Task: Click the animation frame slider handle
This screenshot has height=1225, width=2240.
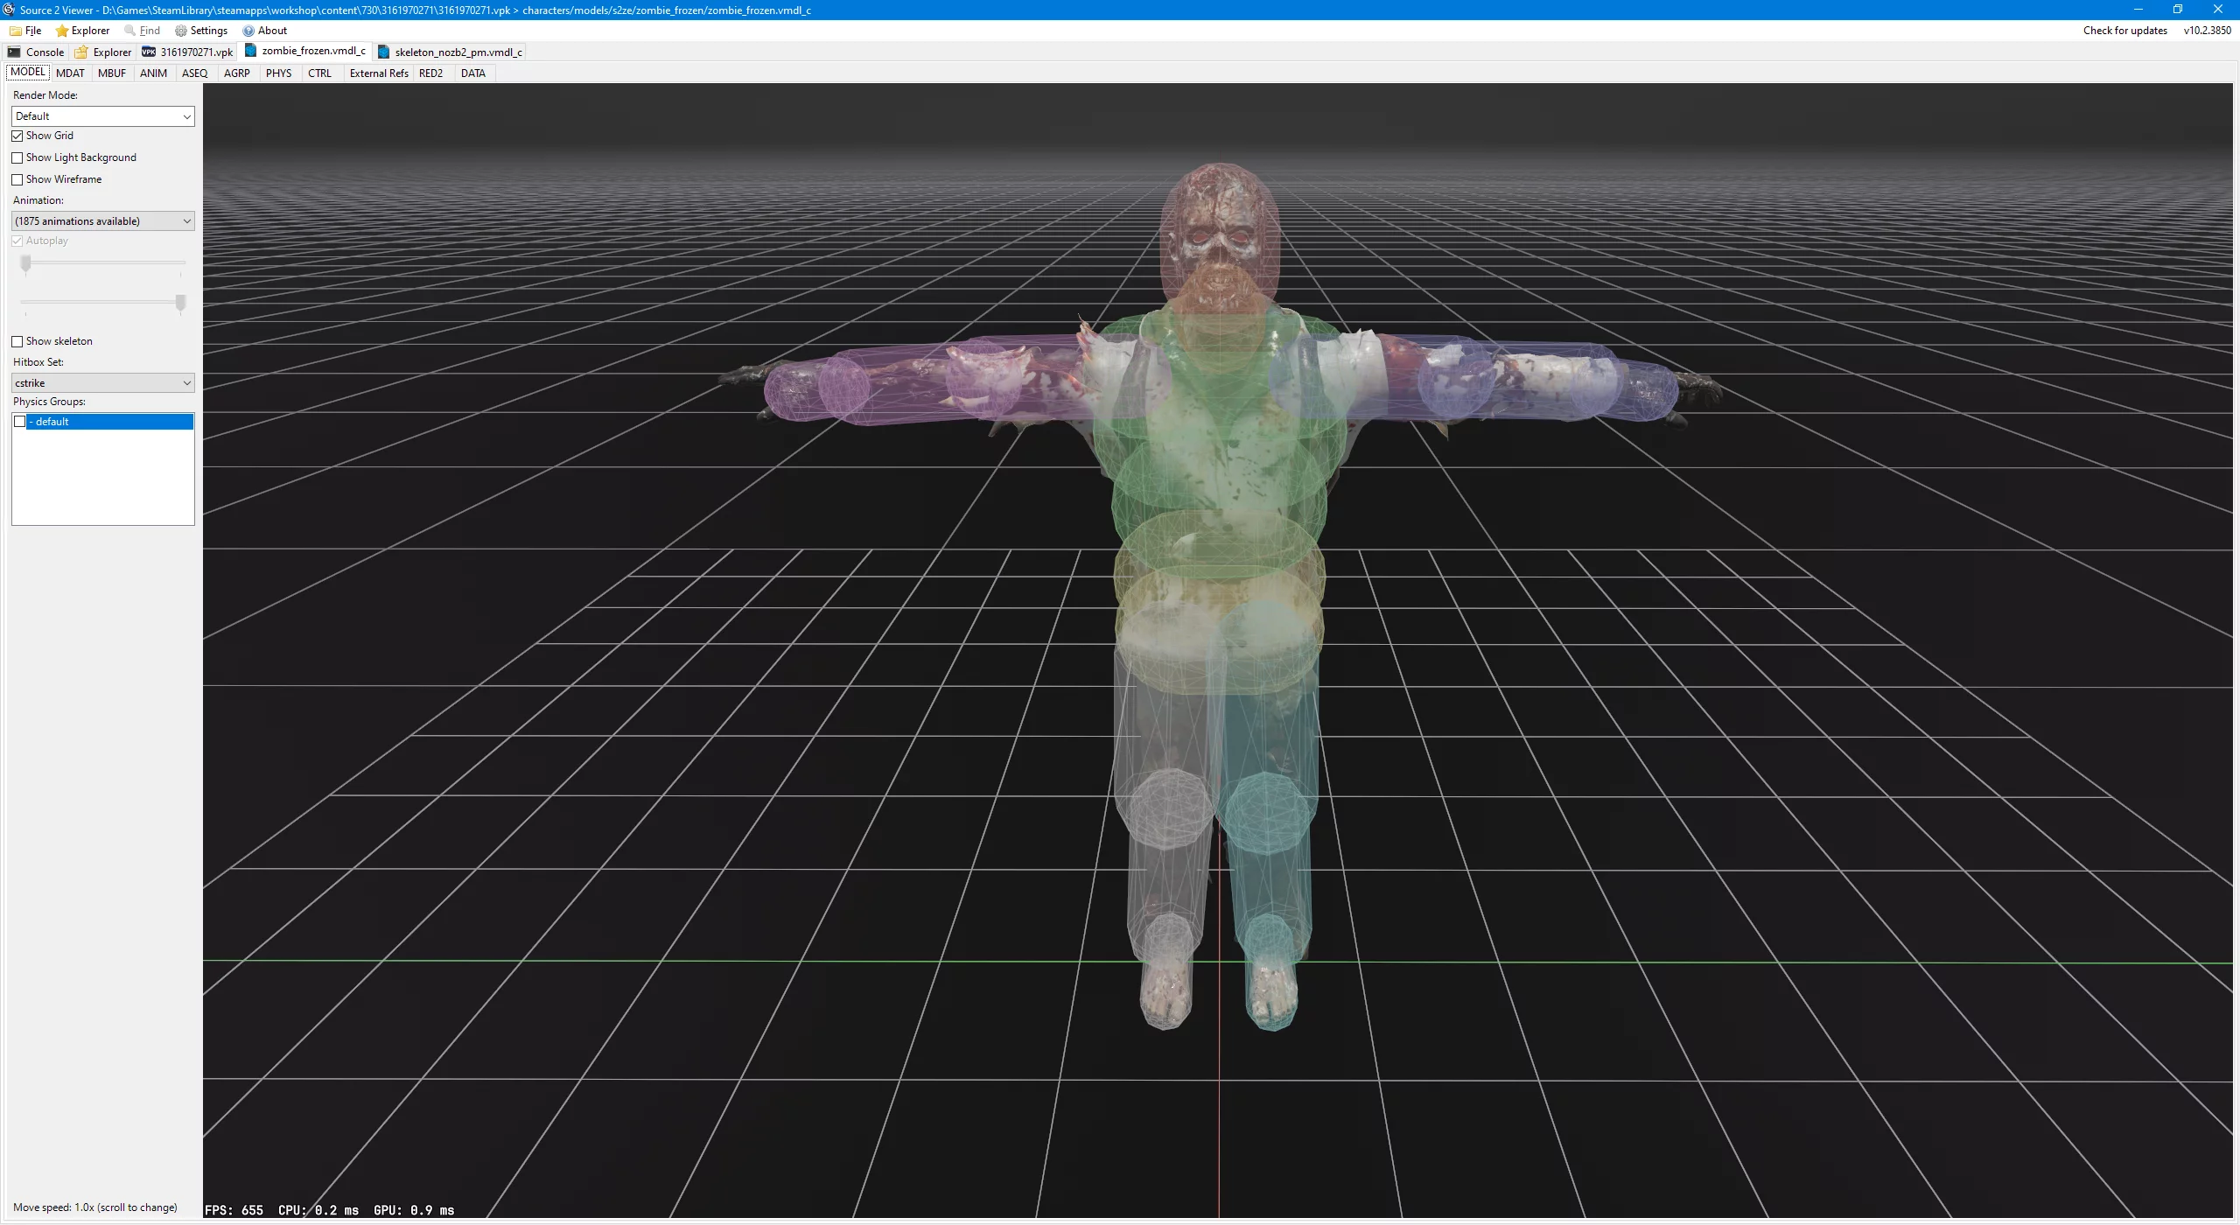Action: click(x=26, y=263)
